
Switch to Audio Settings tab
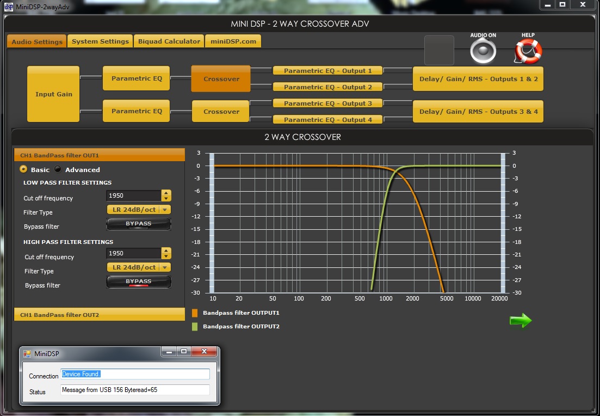click(x=37, y=41)
